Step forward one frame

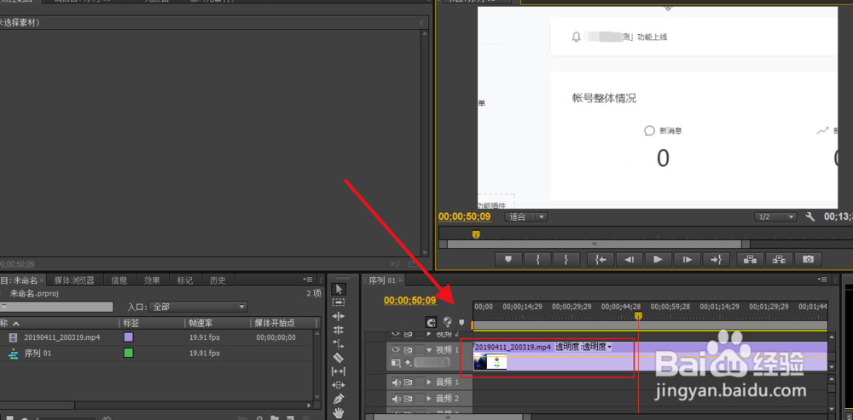pos(687,260)
